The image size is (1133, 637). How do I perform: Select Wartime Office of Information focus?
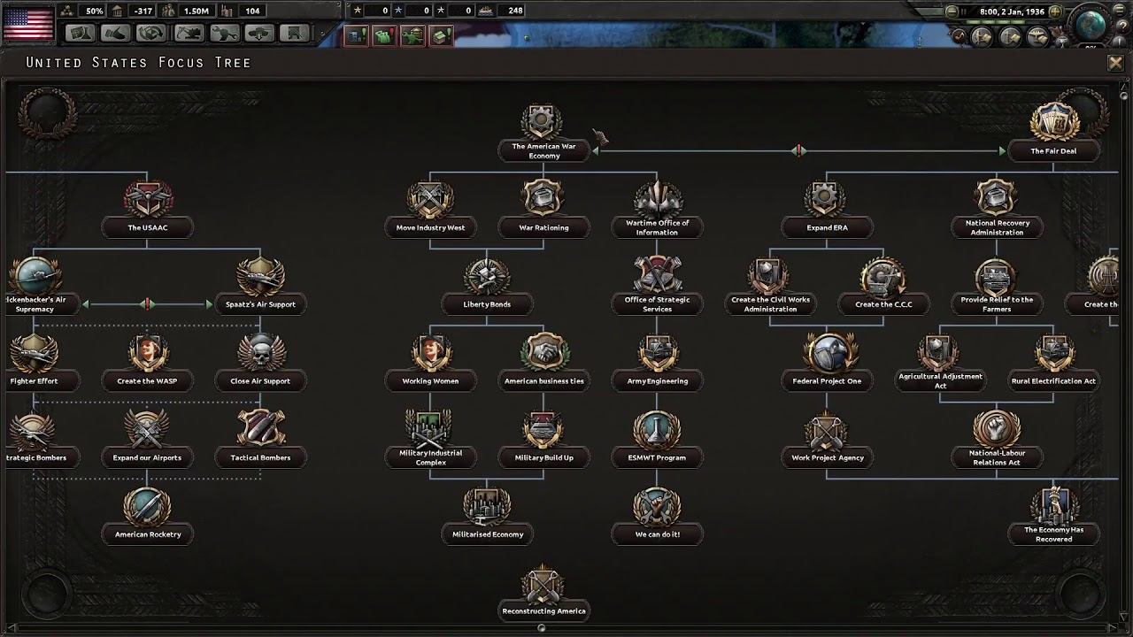pos(657,210)
